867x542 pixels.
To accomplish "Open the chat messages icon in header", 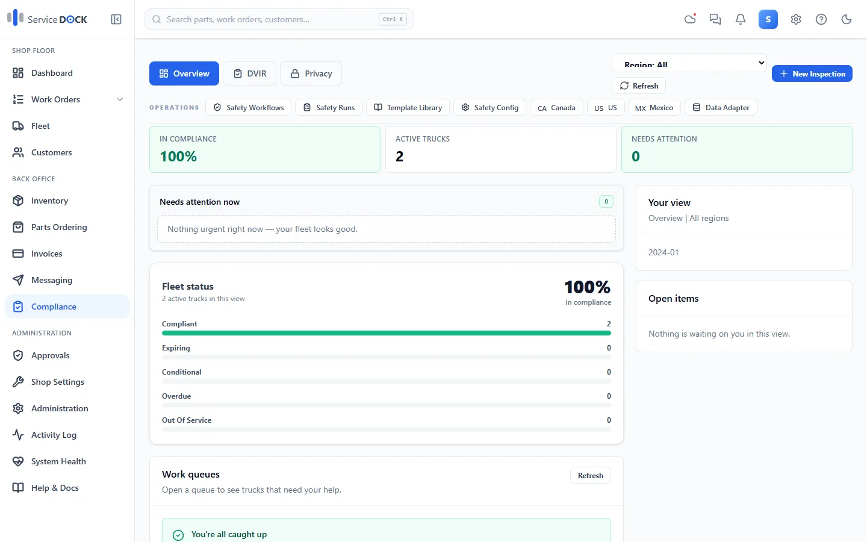I will (x=715, y=19).
